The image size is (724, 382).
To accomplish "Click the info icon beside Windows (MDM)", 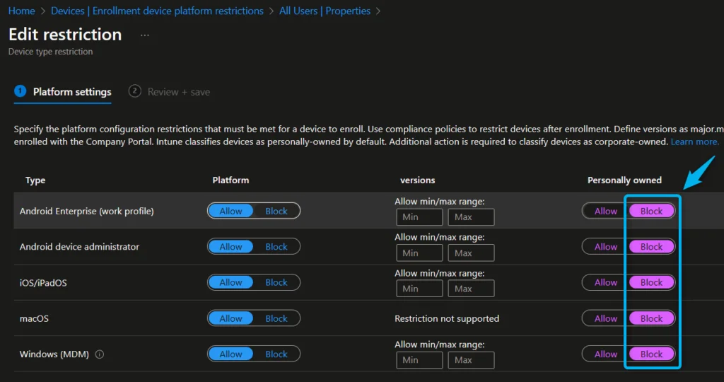I will pyautogui.click(x=100, y=354).
